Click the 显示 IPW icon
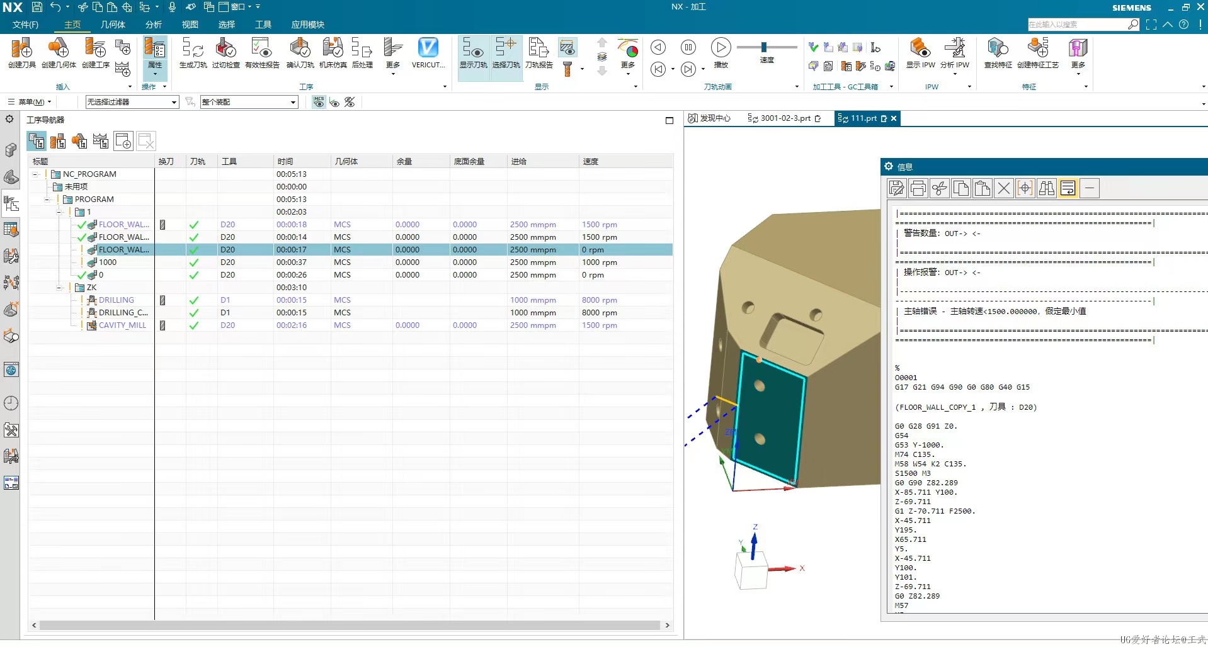 pyautogui.click(x=920, y=53)
